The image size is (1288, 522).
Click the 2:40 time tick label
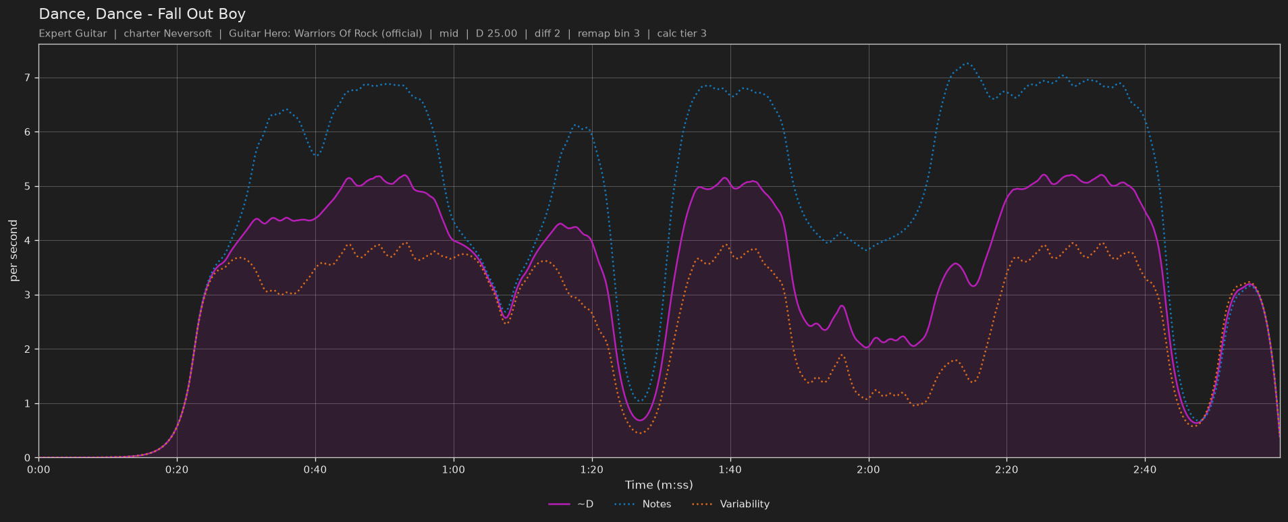click(x=1145, y=469)
